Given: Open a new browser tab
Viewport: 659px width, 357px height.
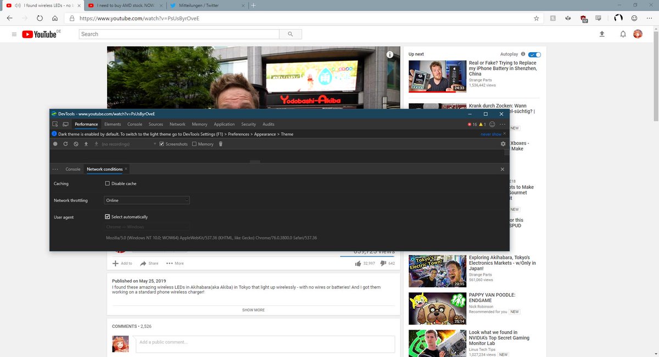Looking at the screenshot, I should click(253, 5).
